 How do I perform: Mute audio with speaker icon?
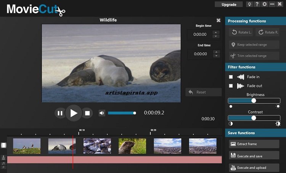coord(102,113)
